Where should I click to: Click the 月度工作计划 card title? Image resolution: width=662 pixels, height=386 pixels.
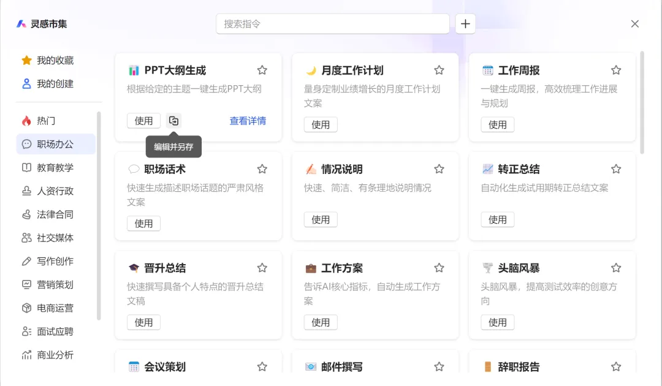352,70
